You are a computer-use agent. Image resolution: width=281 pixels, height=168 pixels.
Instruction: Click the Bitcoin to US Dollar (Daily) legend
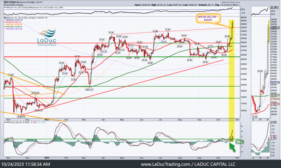(x=26, y=18)
